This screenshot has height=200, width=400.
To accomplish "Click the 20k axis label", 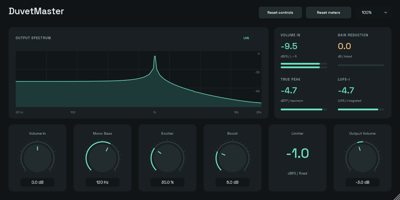I will (259, 112).
